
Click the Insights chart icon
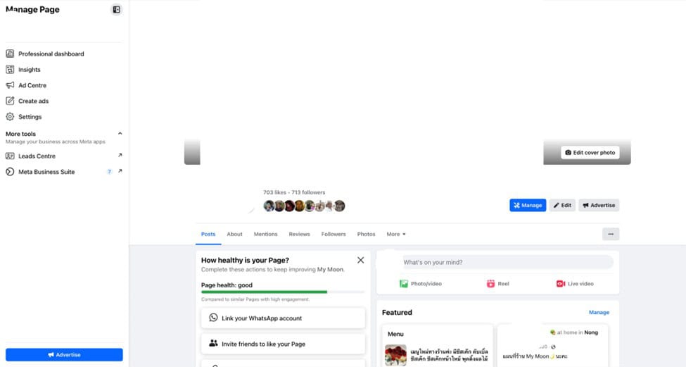coord(10,70)
